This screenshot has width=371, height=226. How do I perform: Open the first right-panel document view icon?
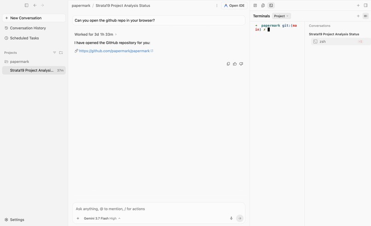coord(255,6)
